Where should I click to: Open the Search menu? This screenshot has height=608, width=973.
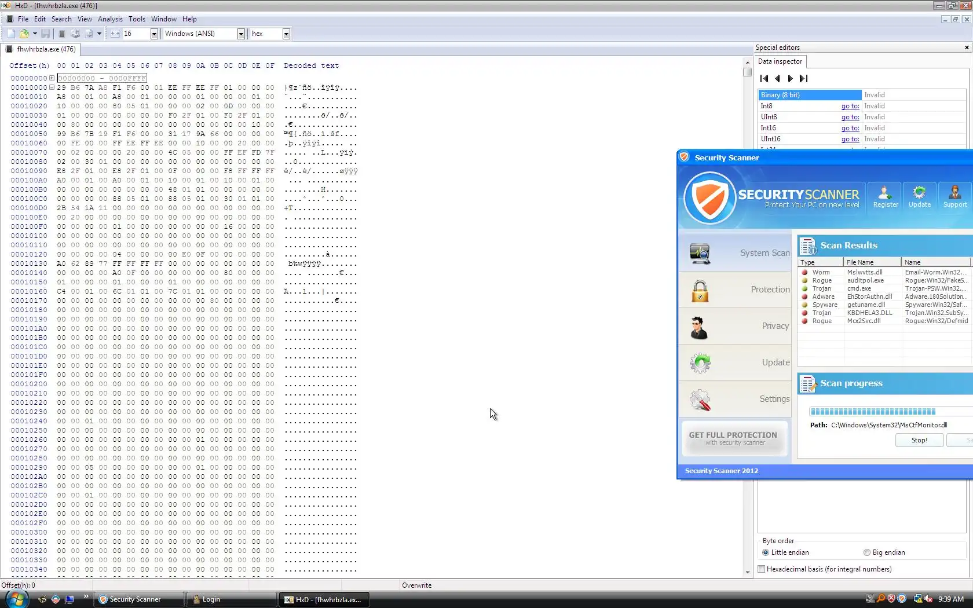point(61,19)
